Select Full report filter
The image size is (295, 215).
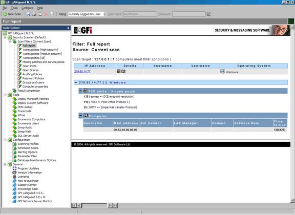point(29,46)
